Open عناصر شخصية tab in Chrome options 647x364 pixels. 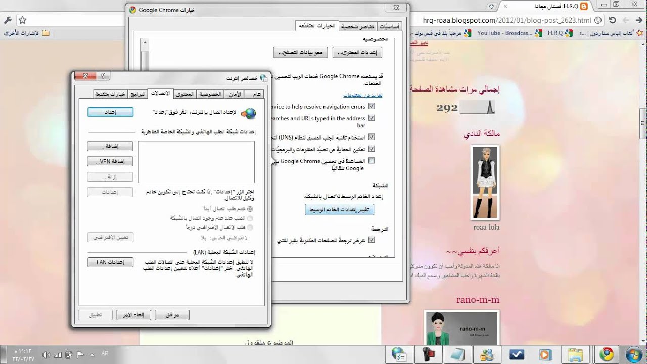[357, 26]
